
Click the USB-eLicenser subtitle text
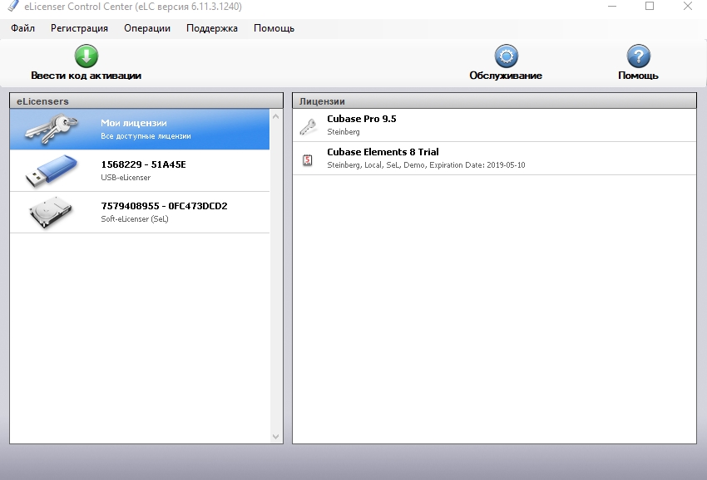pos(126,178)
